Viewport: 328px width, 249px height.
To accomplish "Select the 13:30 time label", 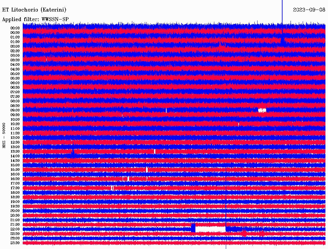I will tap(15, 152).
